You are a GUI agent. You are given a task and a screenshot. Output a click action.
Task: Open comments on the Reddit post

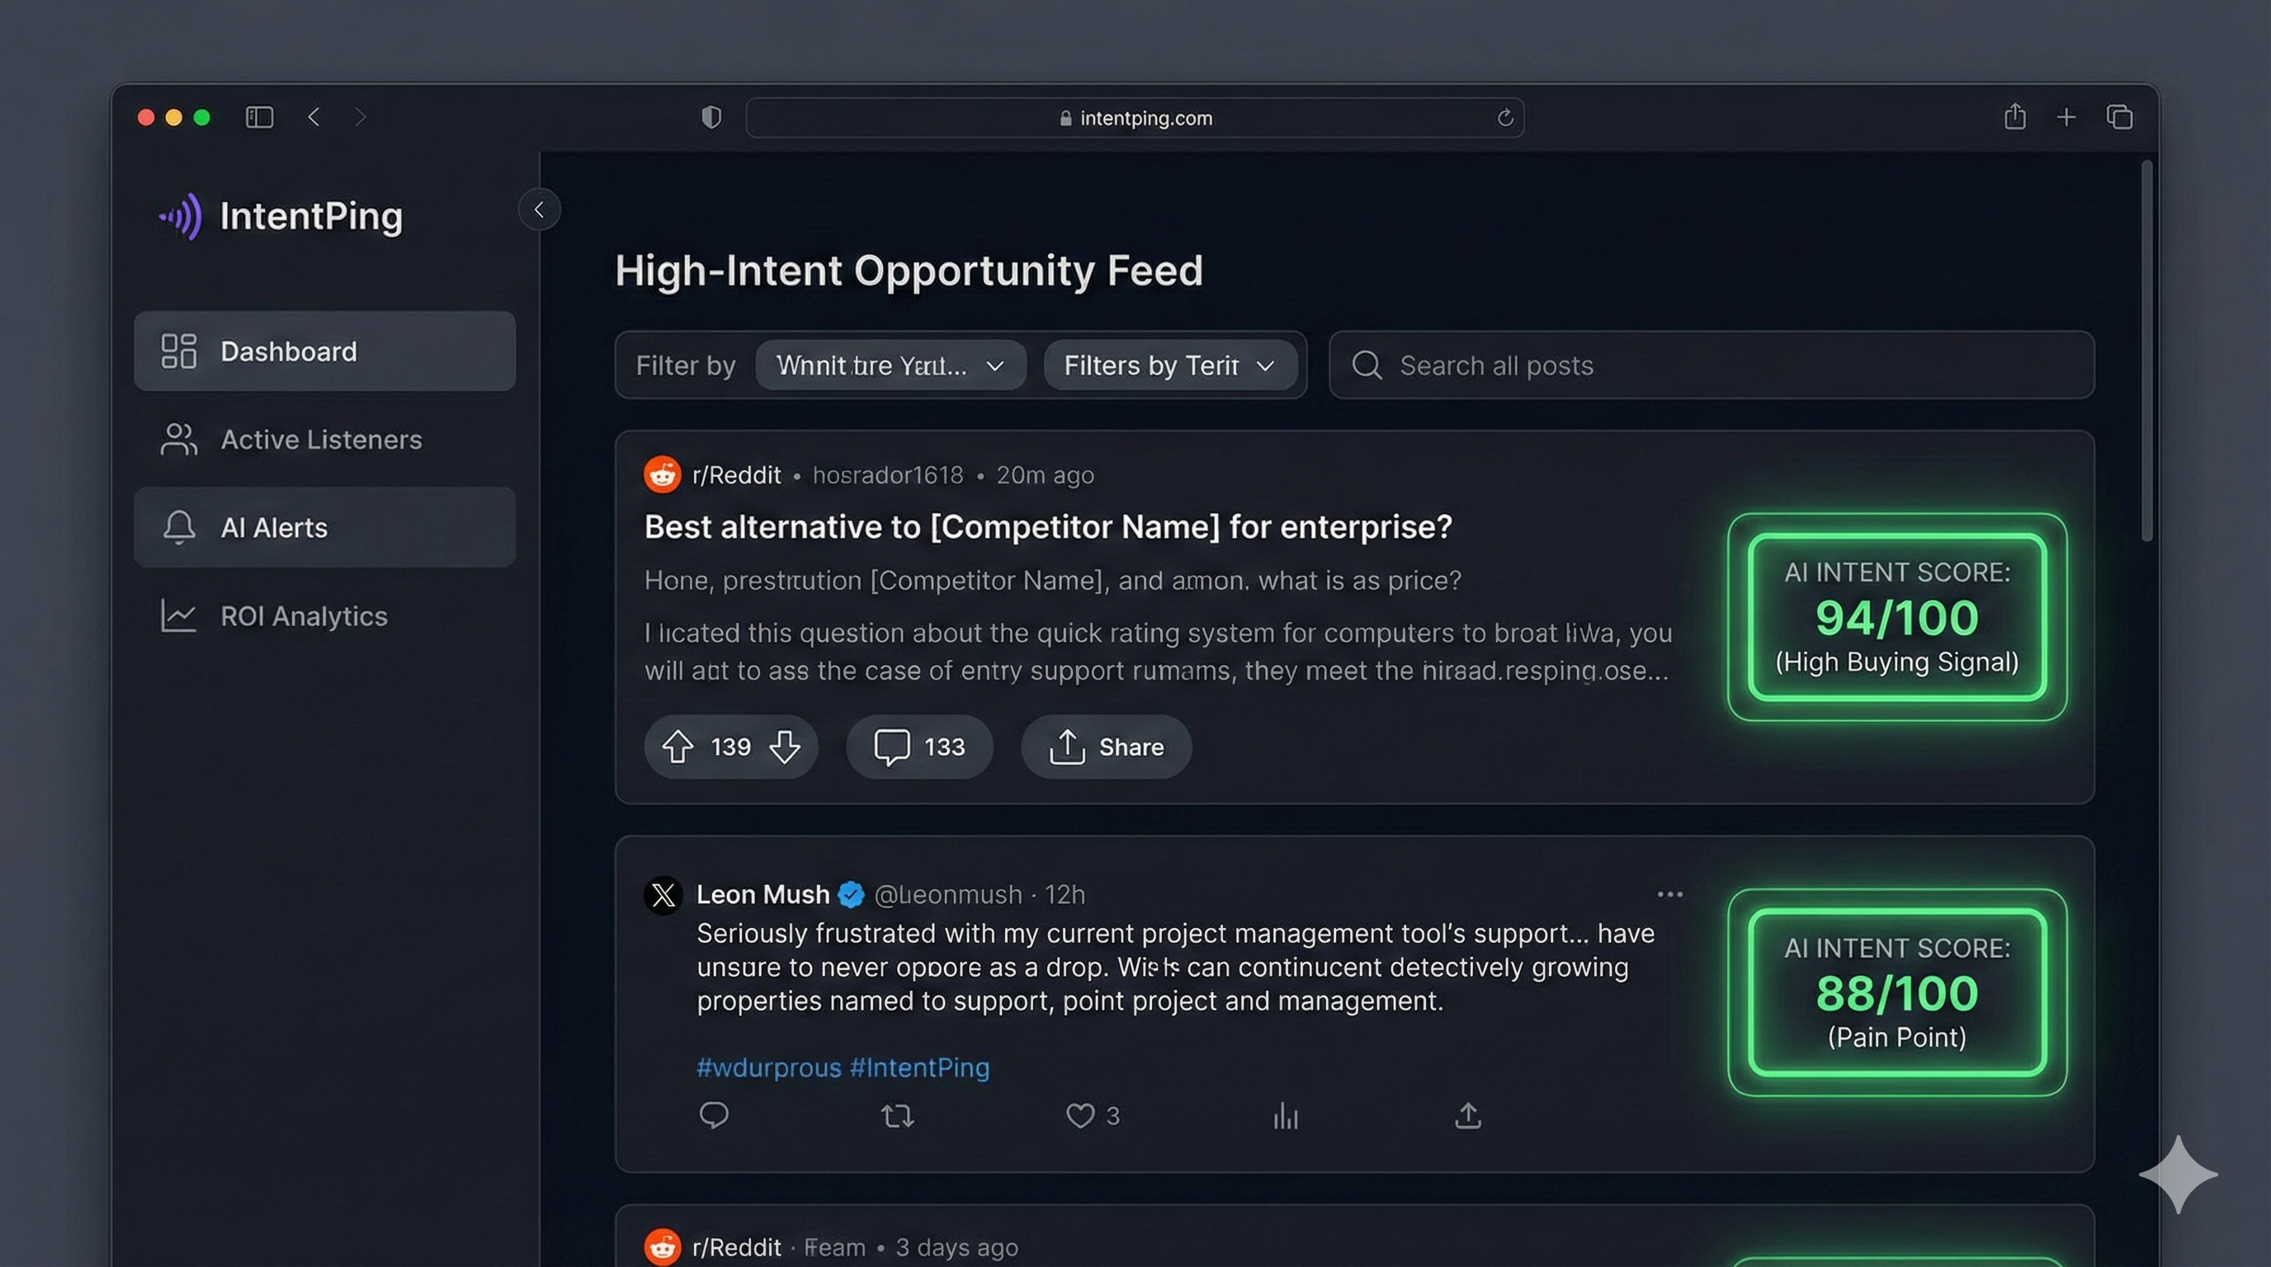click(918, 747)
